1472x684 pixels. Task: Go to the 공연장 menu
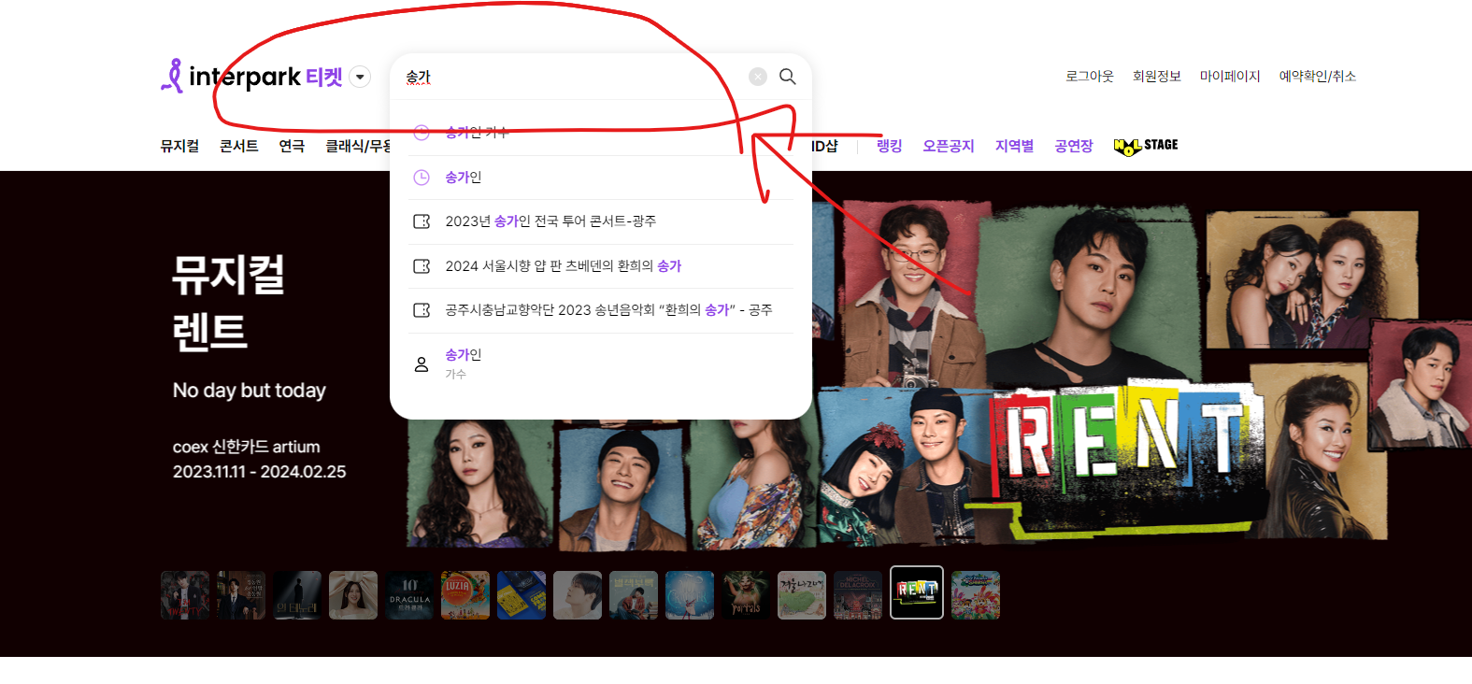point(1074,146)
